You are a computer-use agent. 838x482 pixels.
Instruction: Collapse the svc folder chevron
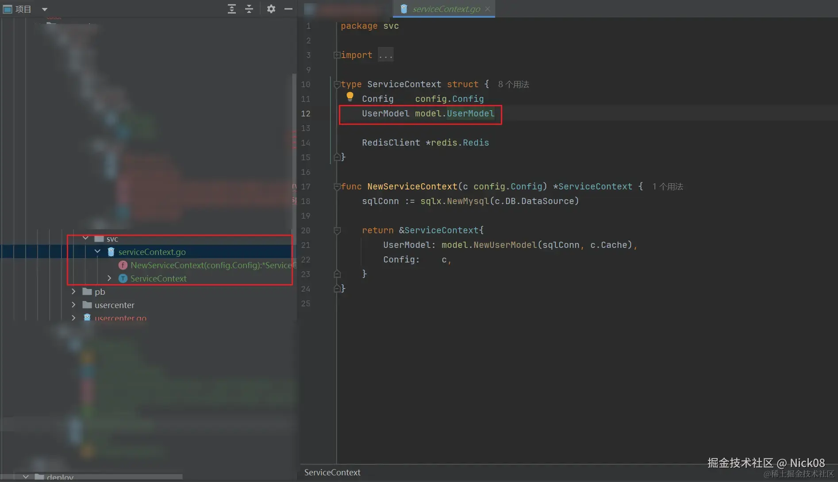(x=86, y=239)
